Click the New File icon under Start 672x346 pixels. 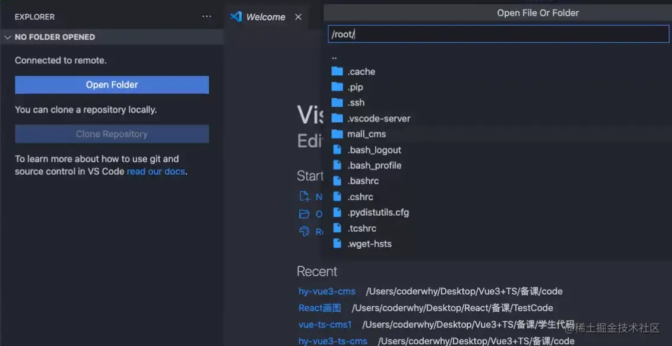point(305,197)
